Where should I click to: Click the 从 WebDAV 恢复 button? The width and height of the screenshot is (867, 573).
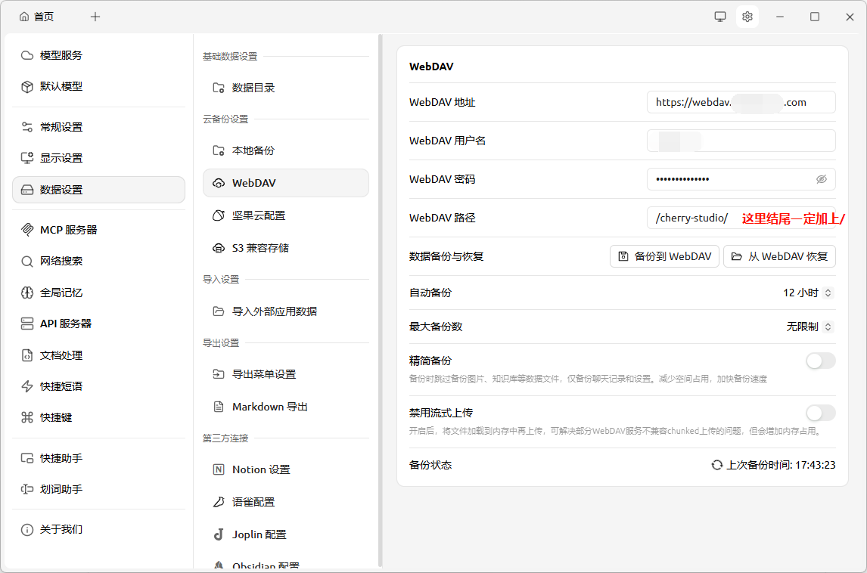click(779, 256)
